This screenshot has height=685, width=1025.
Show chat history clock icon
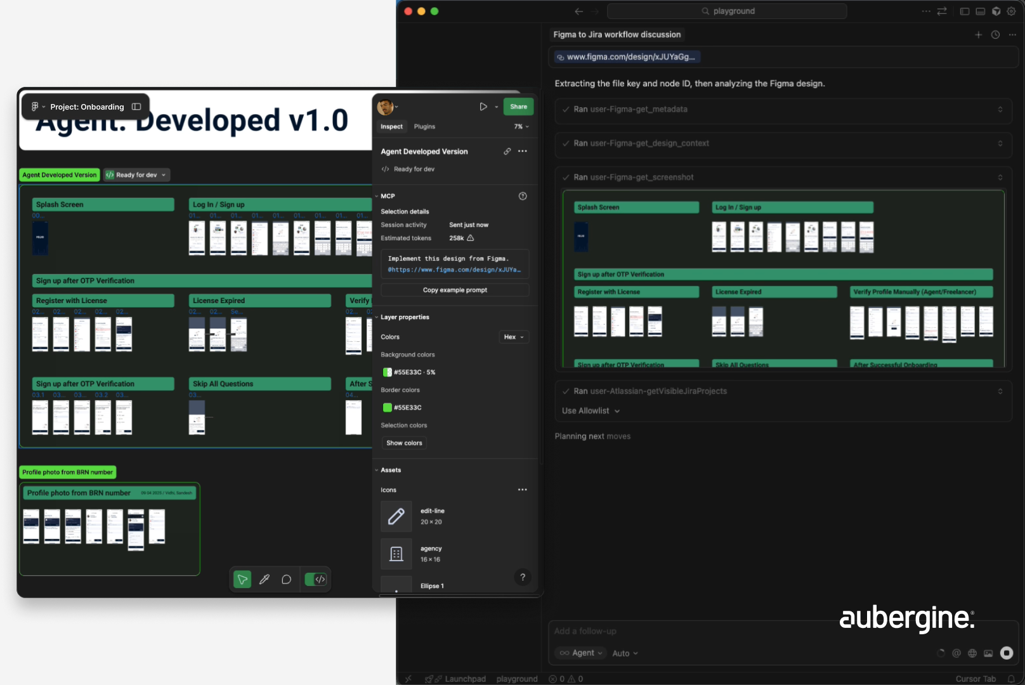pyautogui.click(x=996, y=35)
